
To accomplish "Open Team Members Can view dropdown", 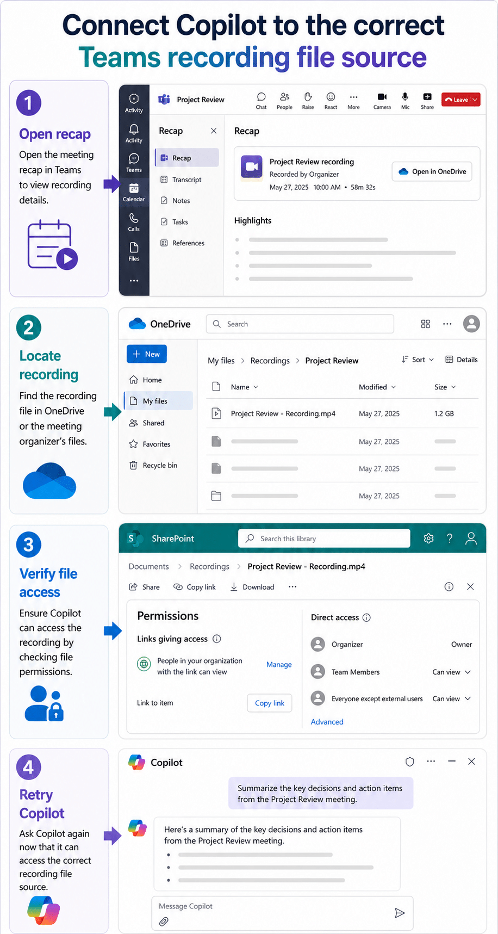I will pyautogui.click(x=452, y=672).
